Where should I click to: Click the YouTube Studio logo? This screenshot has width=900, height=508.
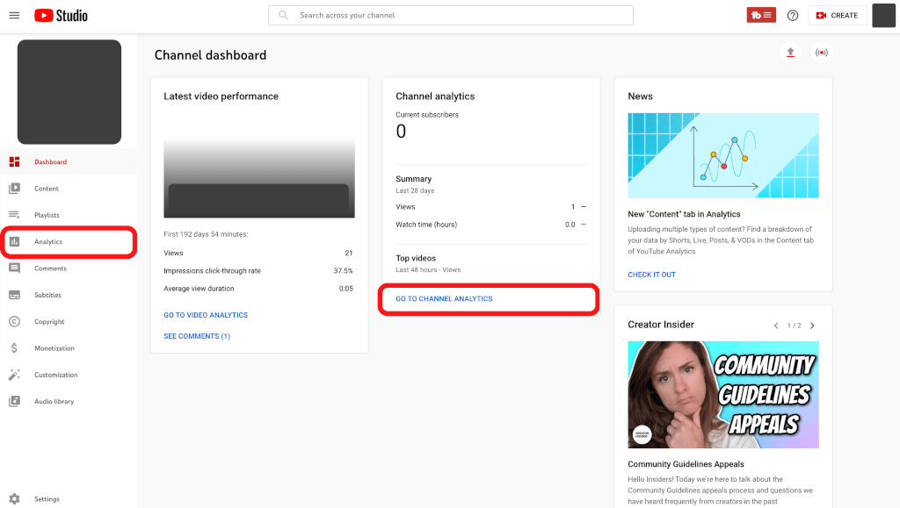point(61,16)
